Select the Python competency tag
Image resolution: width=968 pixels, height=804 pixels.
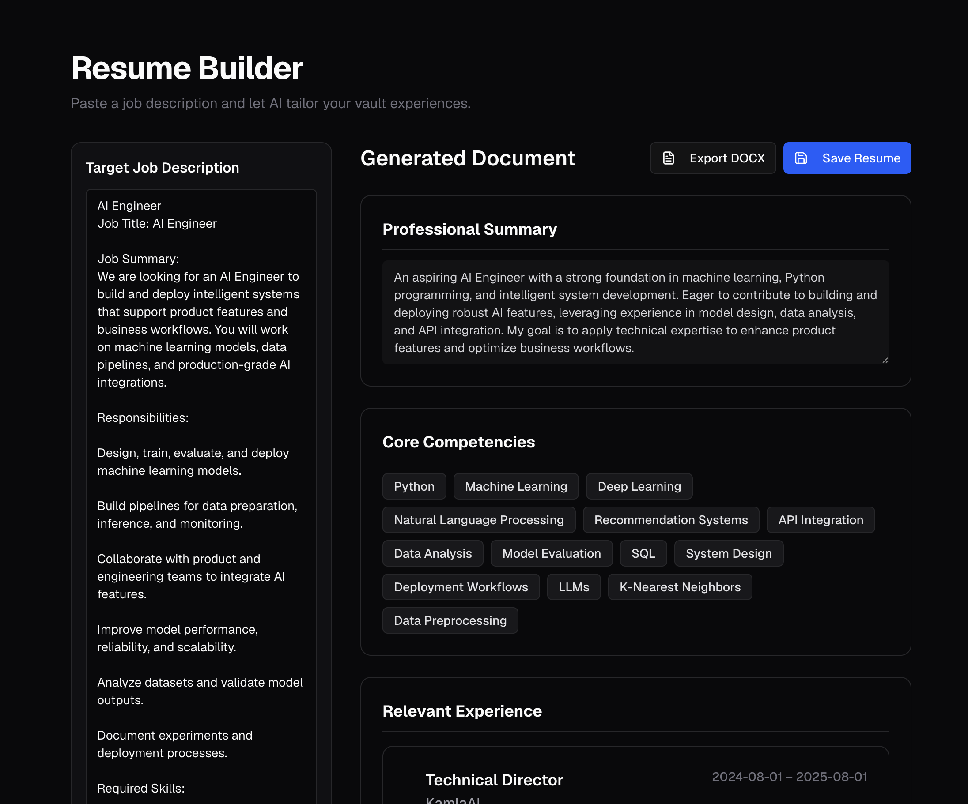[x=414, y=486]
